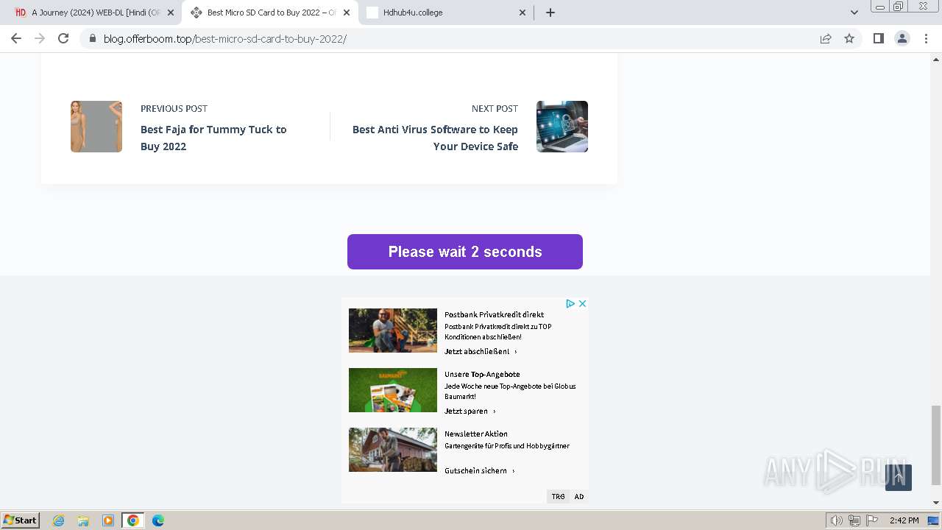Click the TRG label in the ad footer
Viewport: 942px width, 530px height.
[559, 497]
